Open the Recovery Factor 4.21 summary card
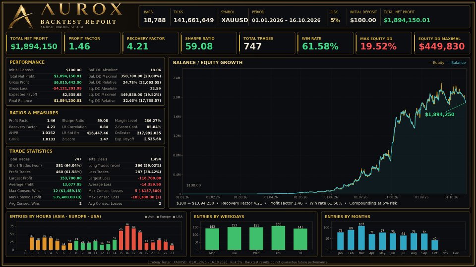 151,43
